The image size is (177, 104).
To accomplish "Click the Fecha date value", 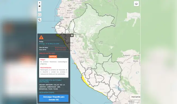I will click(x=49, y=44).
